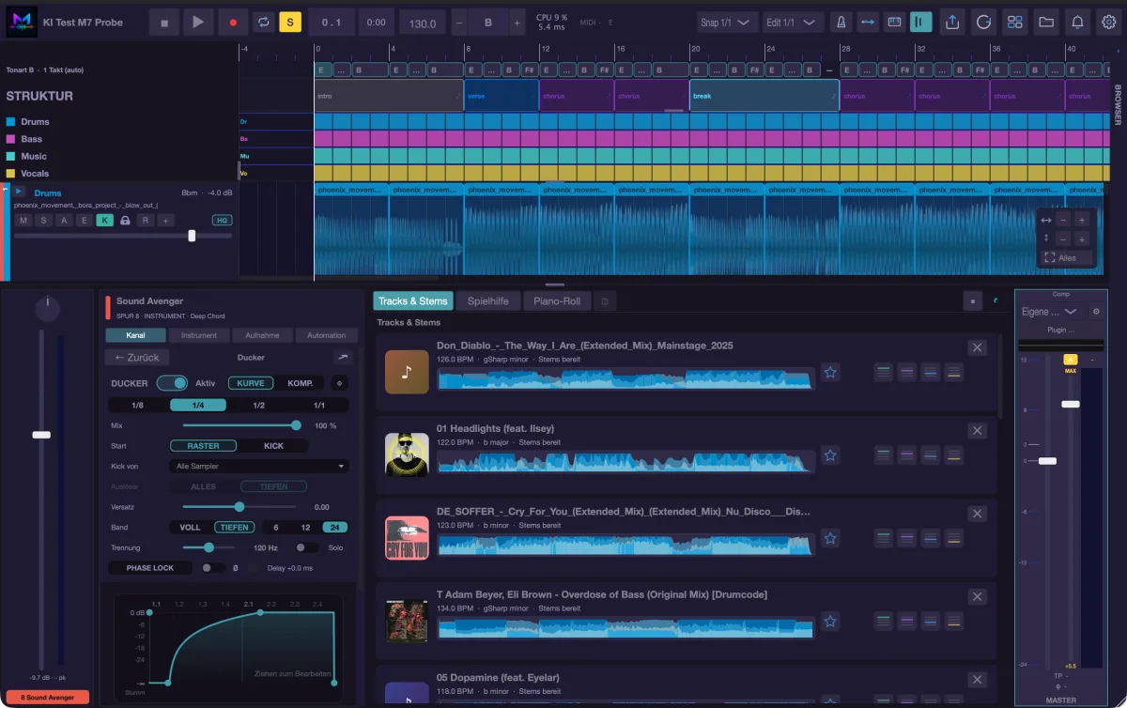
Task: Switch to the Instrument tab
Action: (199, 335)
